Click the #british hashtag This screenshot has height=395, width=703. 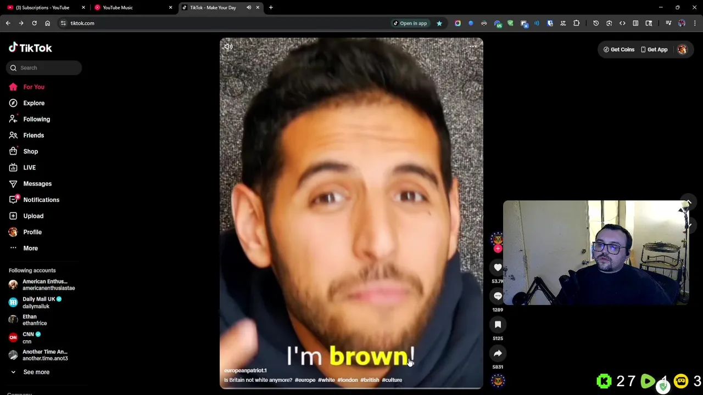[x=370, y=380]
